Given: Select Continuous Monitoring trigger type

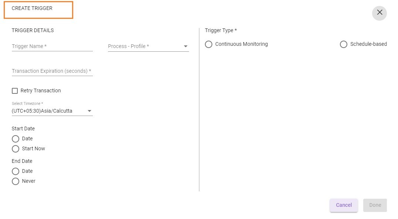Looking at the screenshot, I should click(x=209, y=44).
